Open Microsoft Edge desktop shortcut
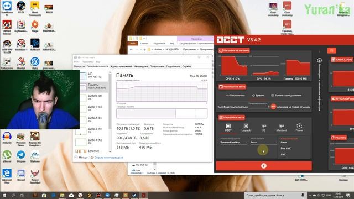The image size is (354, 199). pyautogui.click(x=7, y=176)
